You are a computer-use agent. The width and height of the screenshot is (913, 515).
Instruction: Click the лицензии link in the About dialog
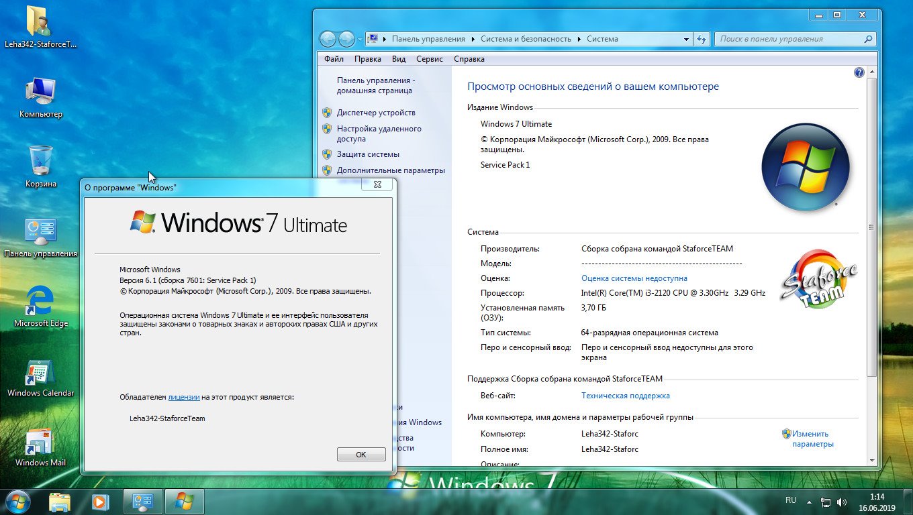[184, 397]
